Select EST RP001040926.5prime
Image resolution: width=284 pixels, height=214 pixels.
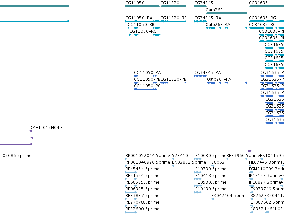[130, 166]
